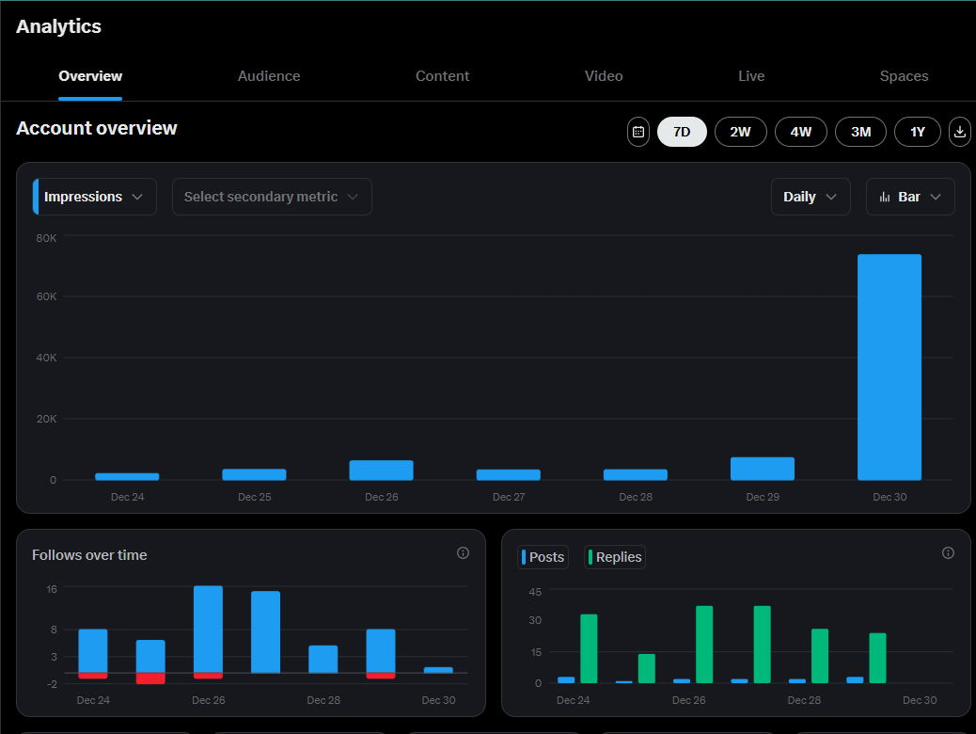
Task: Select the 4W time range
Action: (x=800, y=132)
